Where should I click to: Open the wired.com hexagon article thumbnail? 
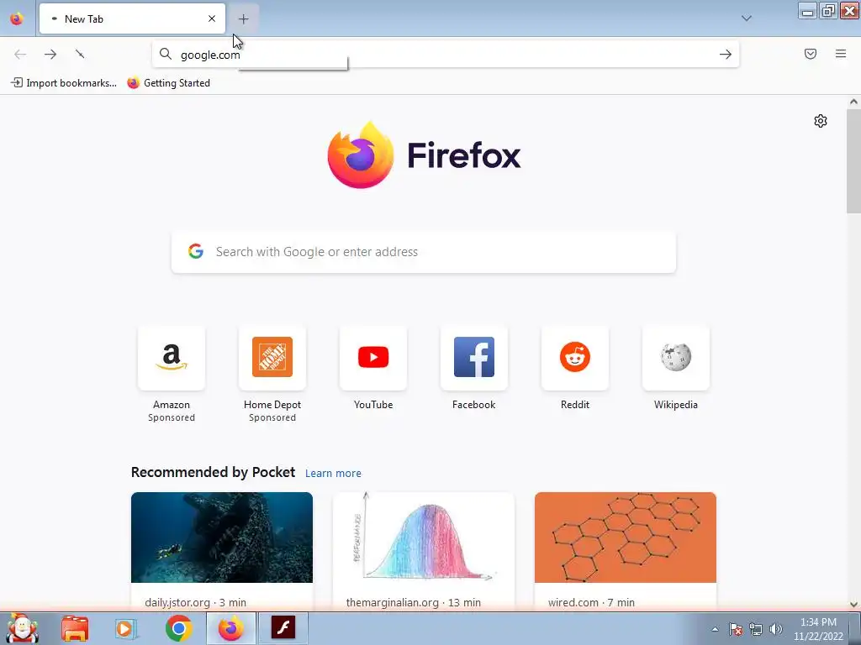pyautogui.click(x=626, y=537)
